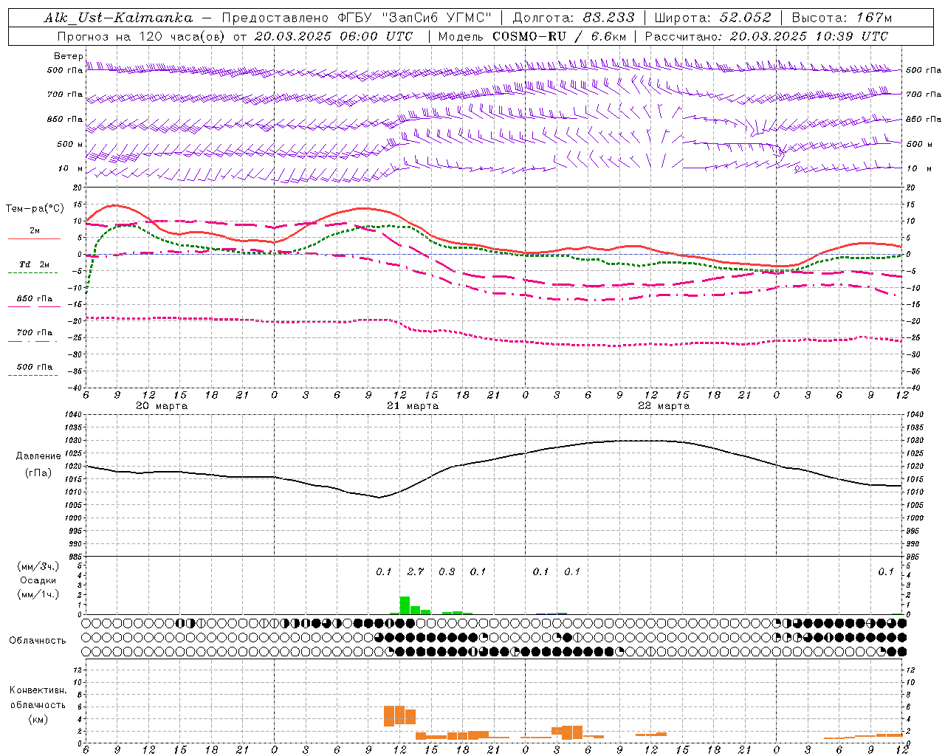This screenshot has width=945, height=756.
Task: Click the '(гПа)' unit under Давление
Action: [38, 473]
